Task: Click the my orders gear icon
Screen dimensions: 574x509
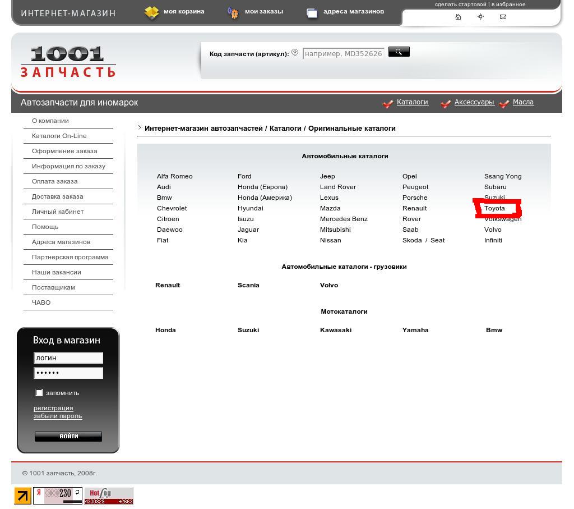Action: 233,12
